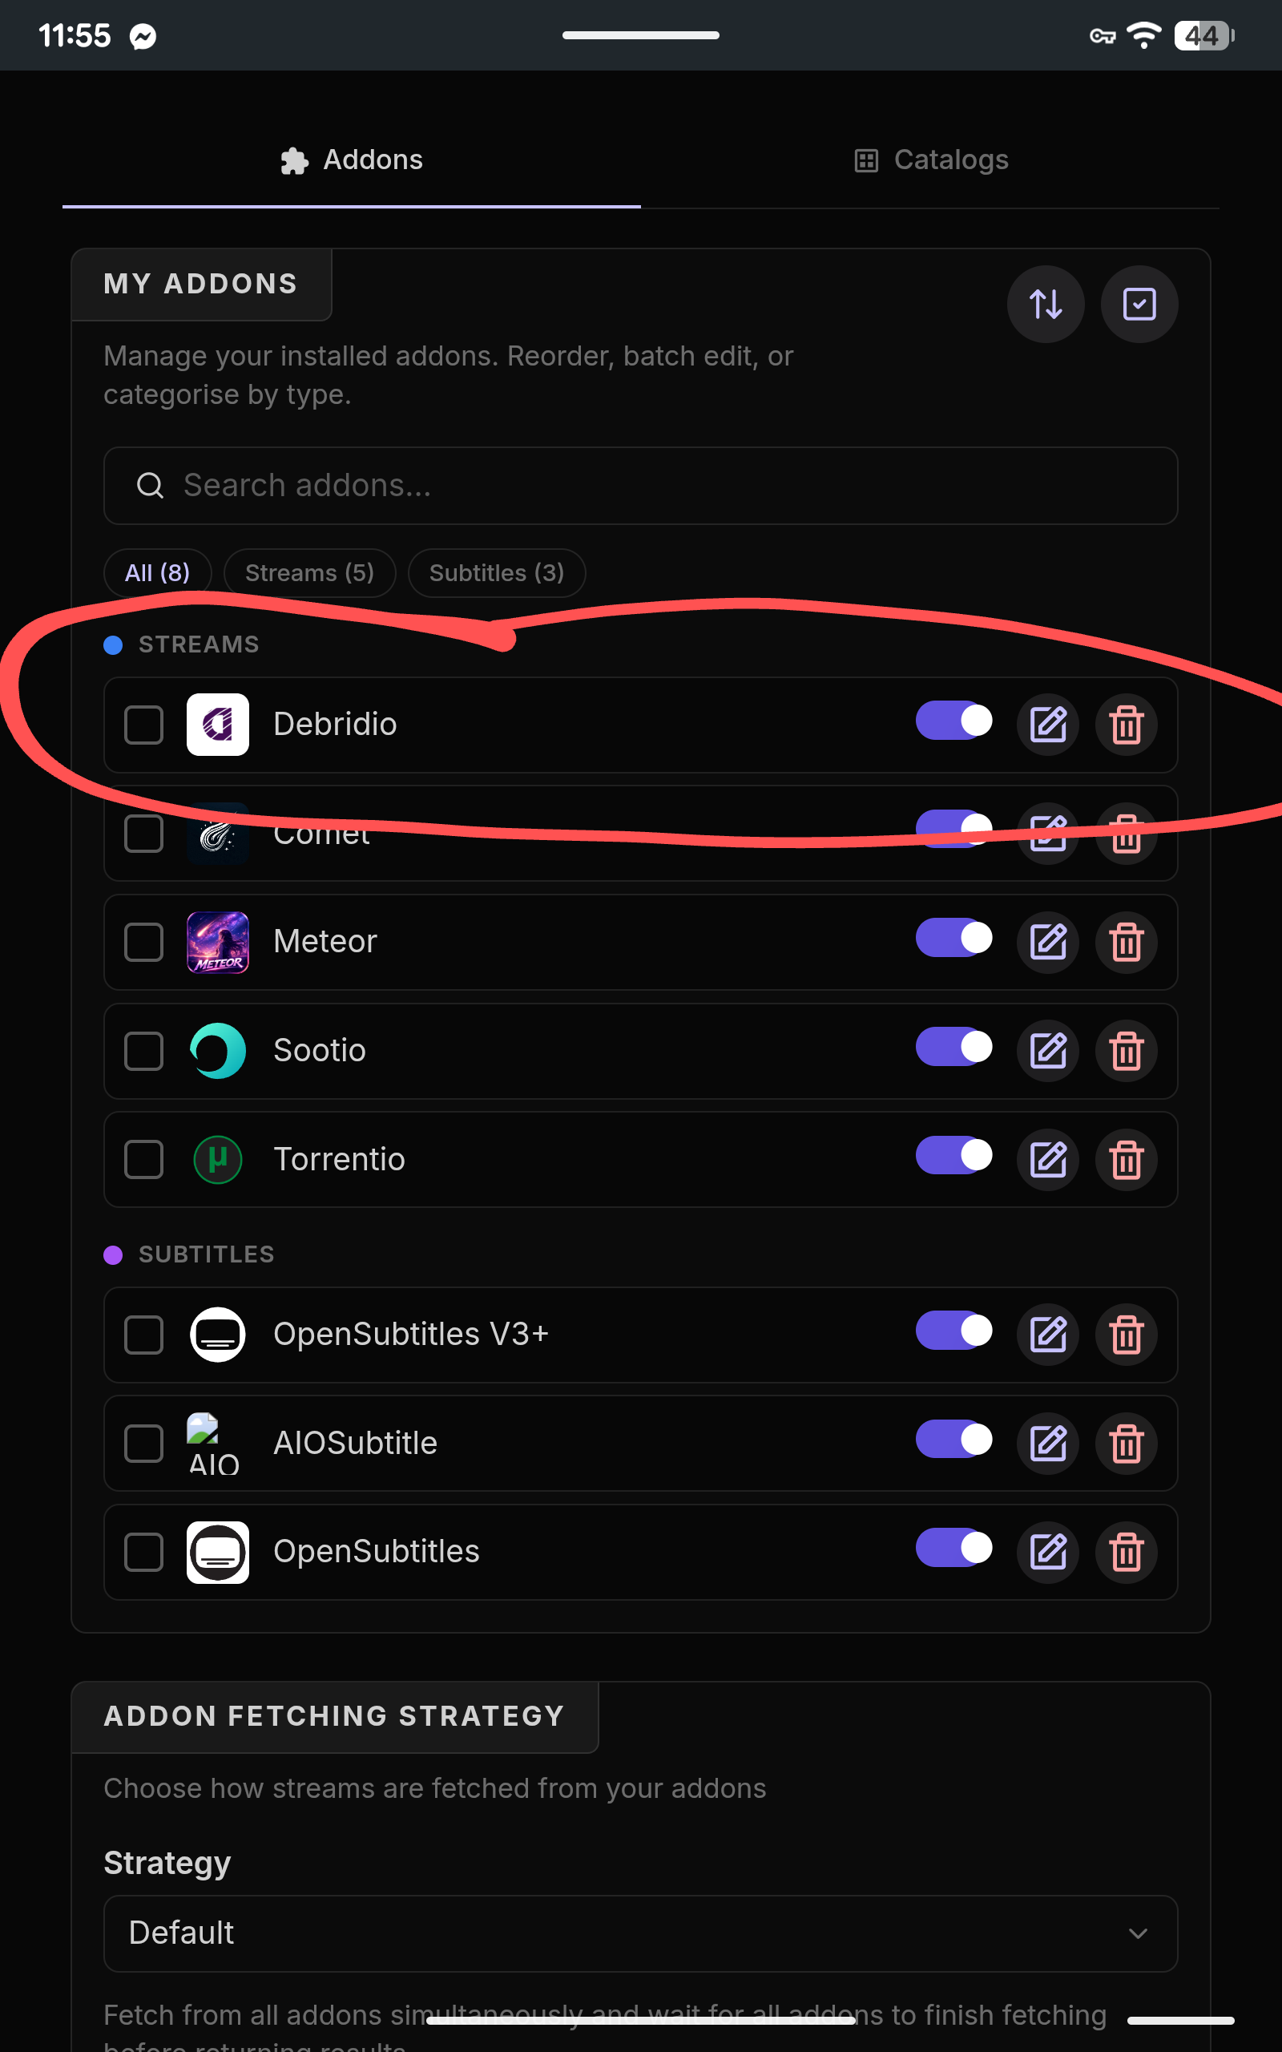This screenshot has width=1282, height=2052.
Task: Delete the Torrentio addon
Action: pos(1126,1159)
